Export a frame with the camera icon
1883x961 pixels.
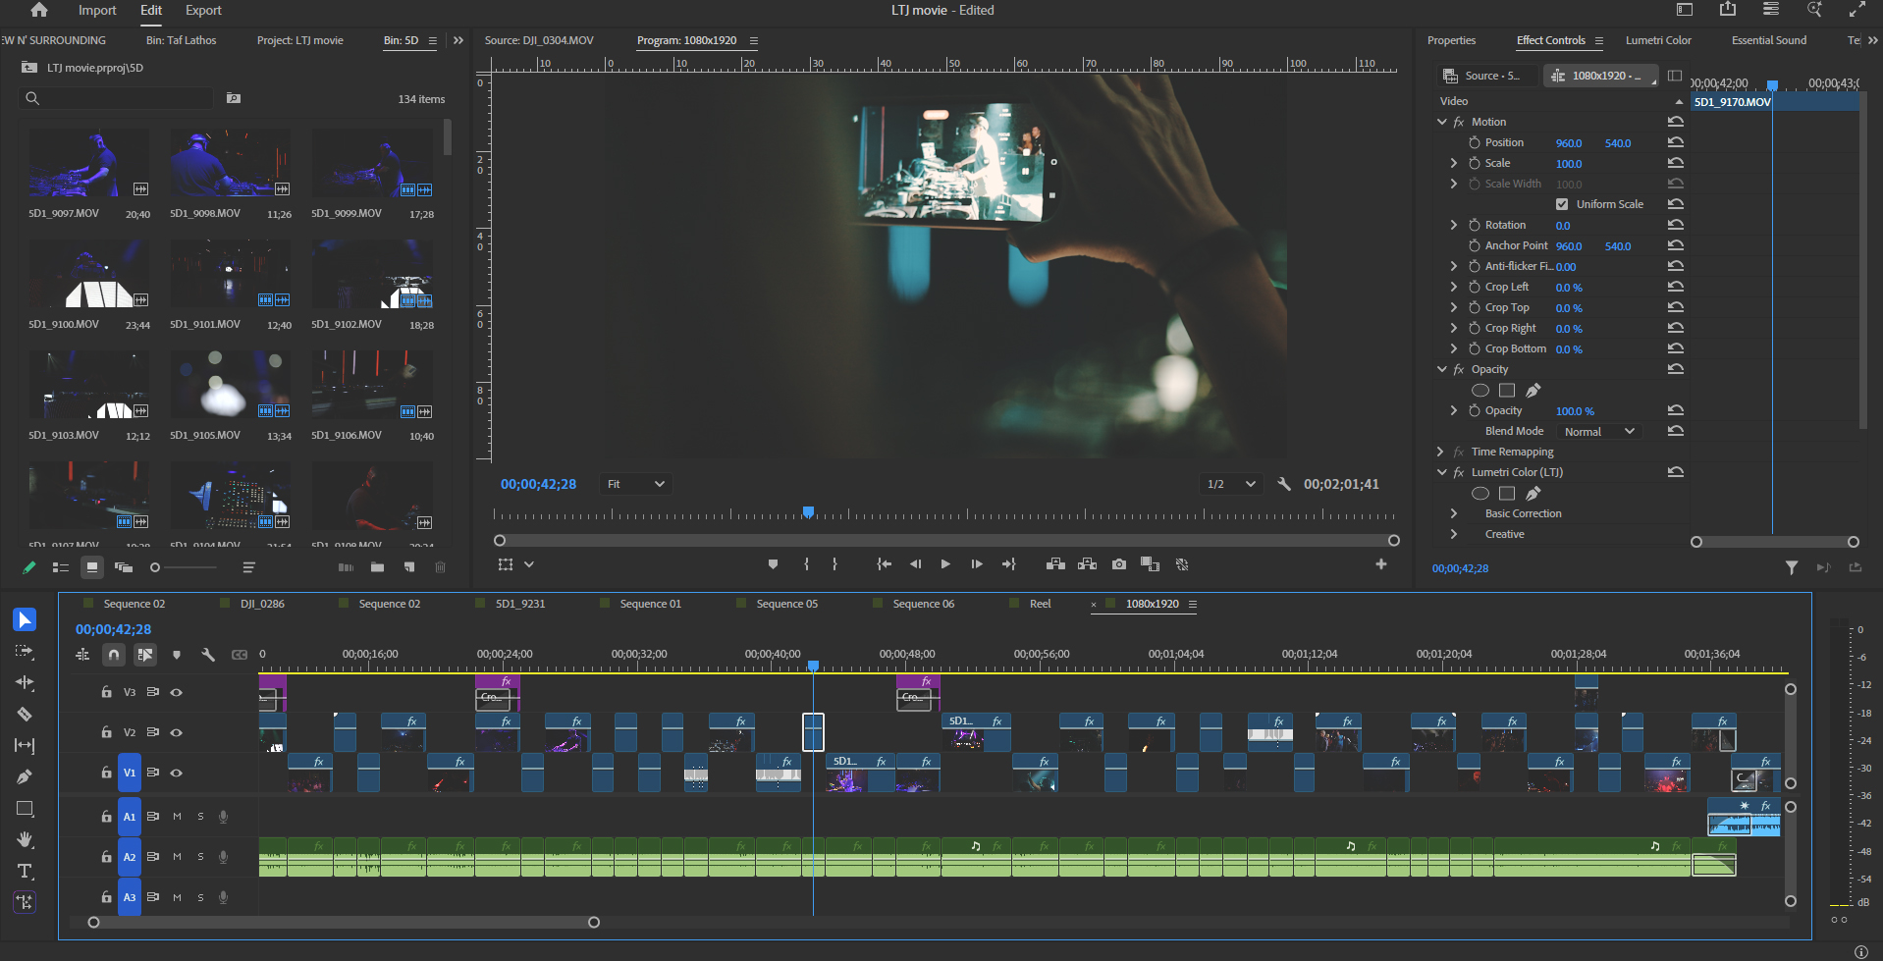(x=1119, y=564)
